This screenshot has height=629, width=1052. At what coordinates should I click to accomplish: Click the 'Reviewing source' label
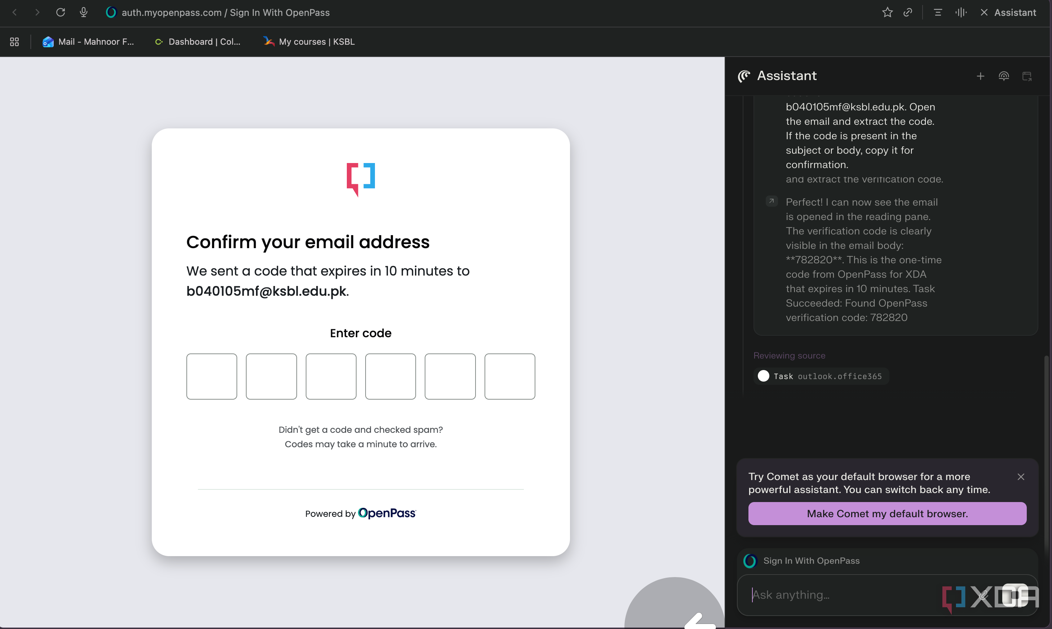tap(789, 355)
